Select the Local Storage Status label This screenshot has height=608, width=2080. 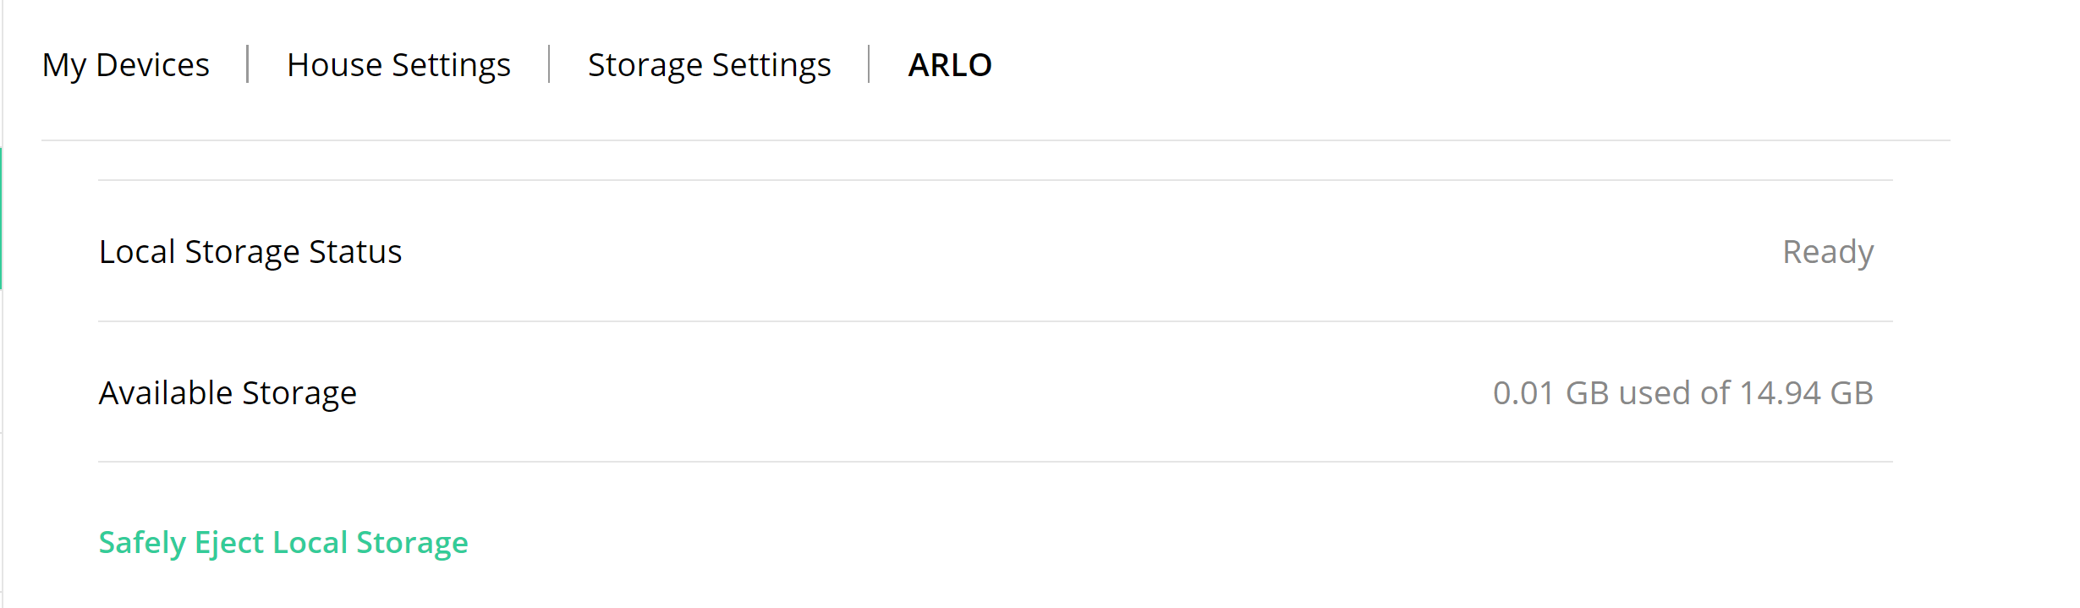tap(250, 251)
